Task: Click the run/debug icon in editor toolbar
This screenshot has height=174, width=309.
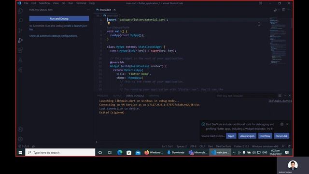Action: pos(276,10)
